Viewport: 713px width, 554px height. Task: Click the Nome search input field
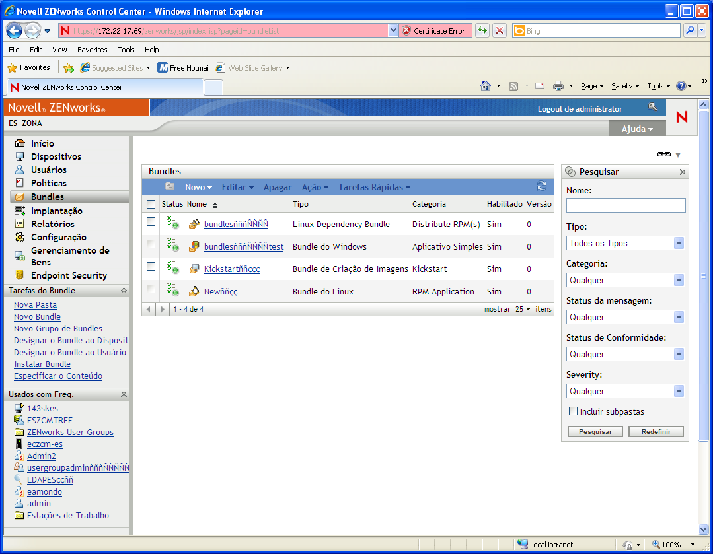[626, 205]
